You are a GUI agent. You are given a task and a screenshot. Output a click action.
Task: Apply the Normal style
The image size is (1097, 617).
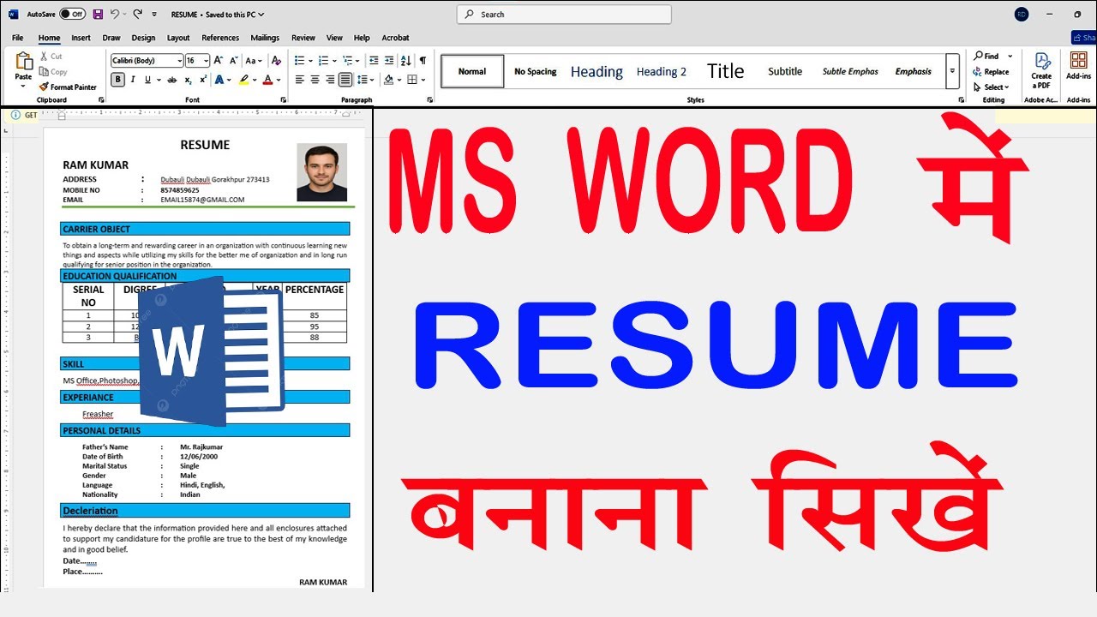(472, 71)
